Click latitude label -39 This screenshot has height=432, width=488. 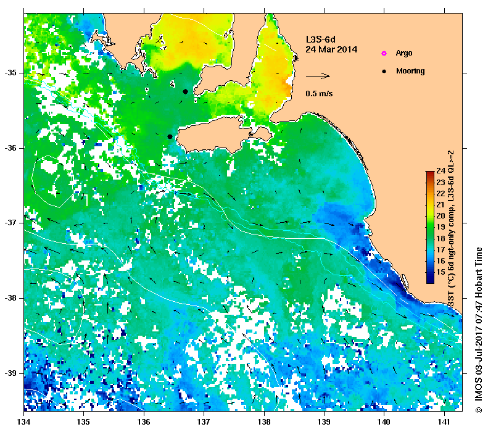pyautogui.click(x=10, y=373)
